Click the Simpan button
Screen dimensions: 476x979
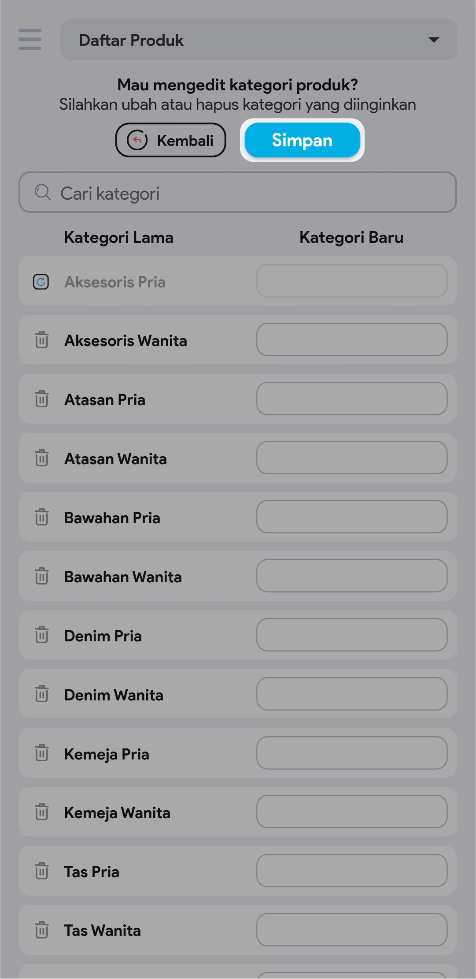(302, 140)
